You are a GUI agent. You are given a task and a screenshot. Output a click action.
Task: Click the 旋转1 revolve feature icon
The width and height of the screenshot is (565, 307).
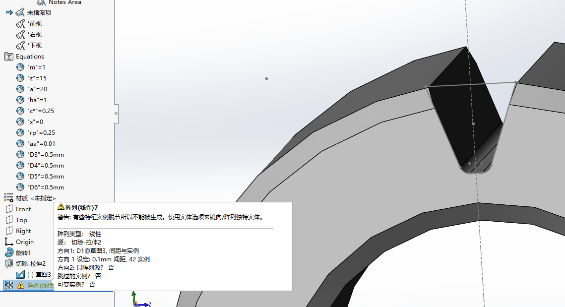pos(9,252)
